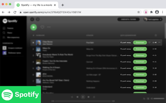The image size is (166, 103).
Task: Click the Search icon in Spotify's sidebar
Action: (4, 33)
